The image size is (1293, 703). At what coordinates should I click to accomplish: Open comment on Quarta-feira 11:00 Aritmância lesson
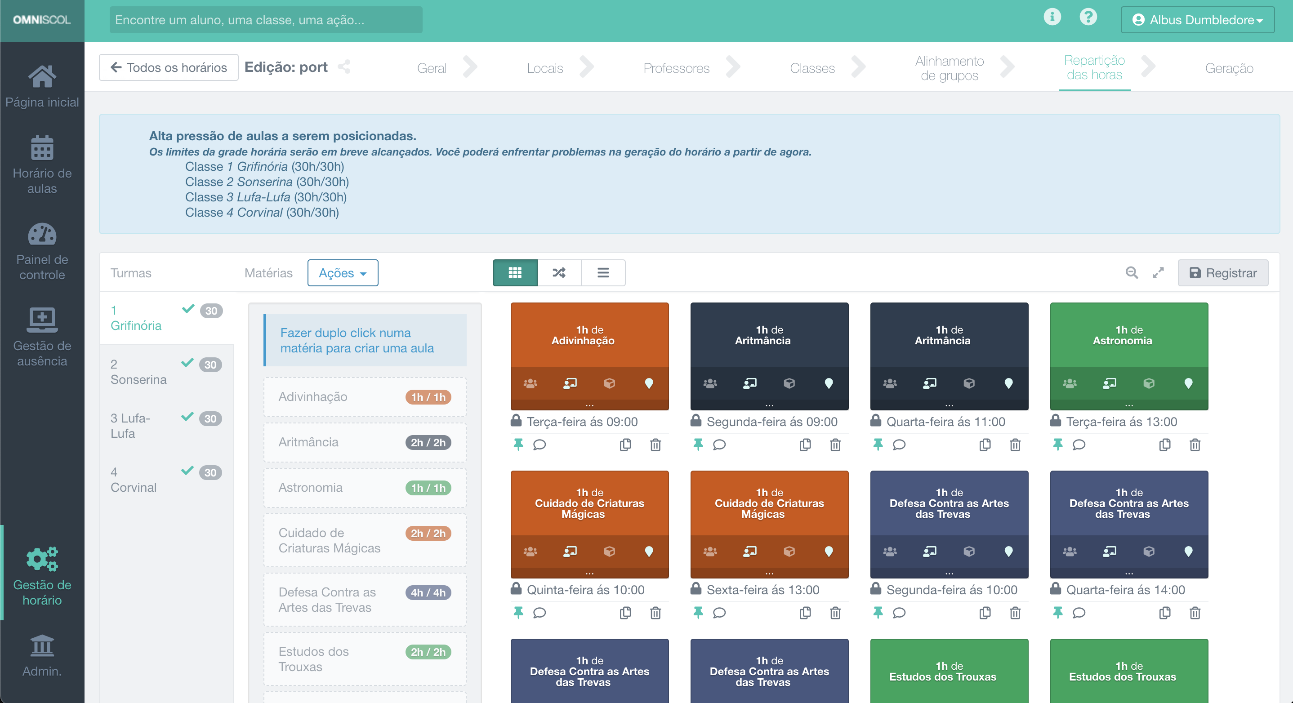click(899, 445)
